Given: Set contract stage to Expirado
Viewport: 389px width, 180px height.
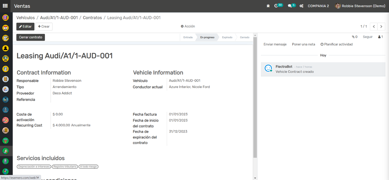Looking at the screenshot, I should coord(227,37).
